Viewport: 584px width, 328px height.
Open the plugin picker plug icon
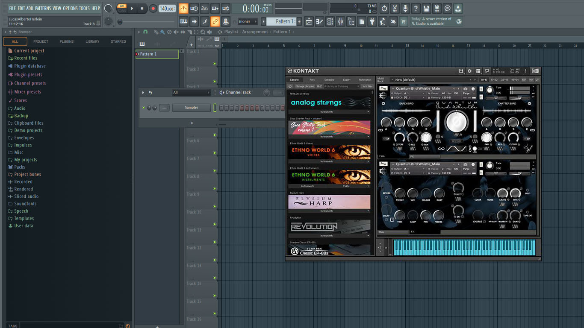coord(372,21)
